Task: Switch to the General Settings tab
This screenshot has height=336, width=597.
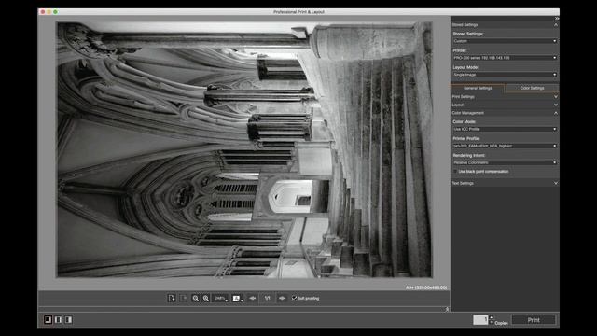Action: (x=478, y=88)
